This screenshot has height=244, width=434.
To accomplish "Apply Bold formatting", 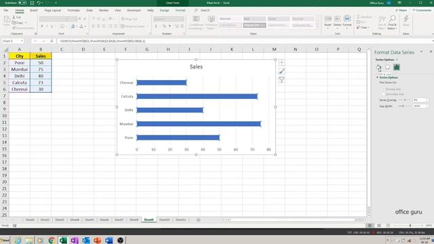I will pos(42,26).
